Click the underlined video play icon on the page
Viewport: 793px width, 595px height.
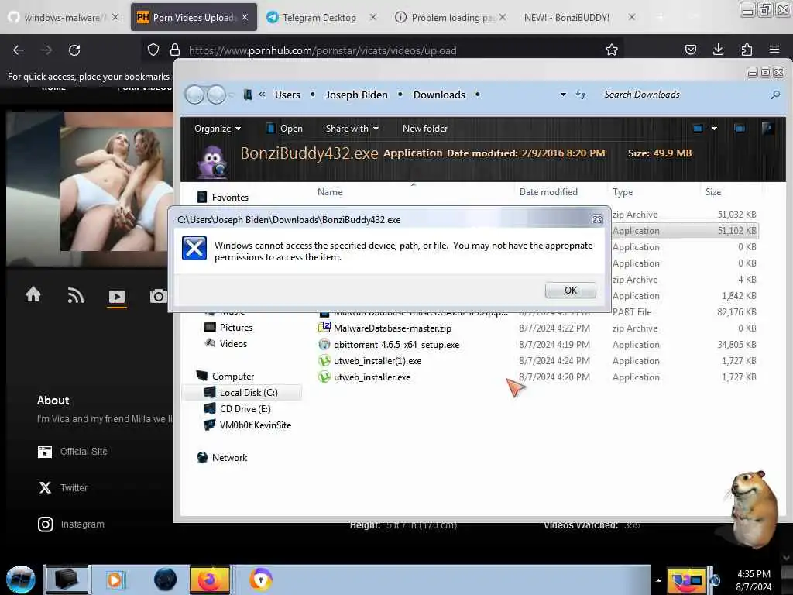coord(117,297)
